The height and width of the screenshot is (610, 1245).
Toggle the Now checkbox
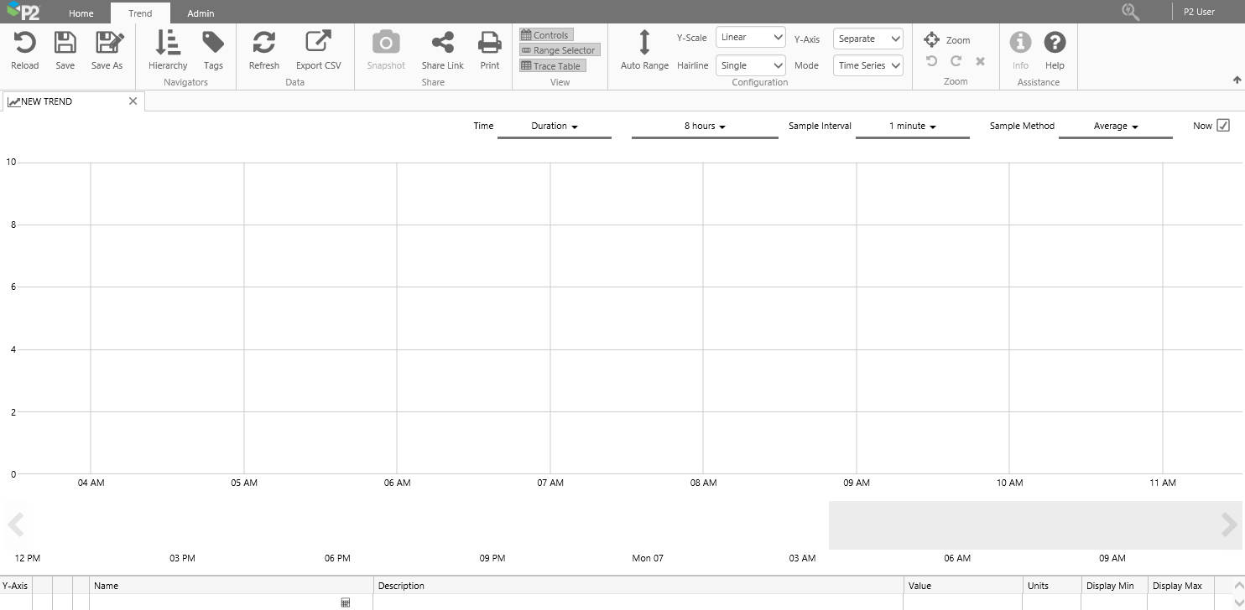coord(1222,126)
